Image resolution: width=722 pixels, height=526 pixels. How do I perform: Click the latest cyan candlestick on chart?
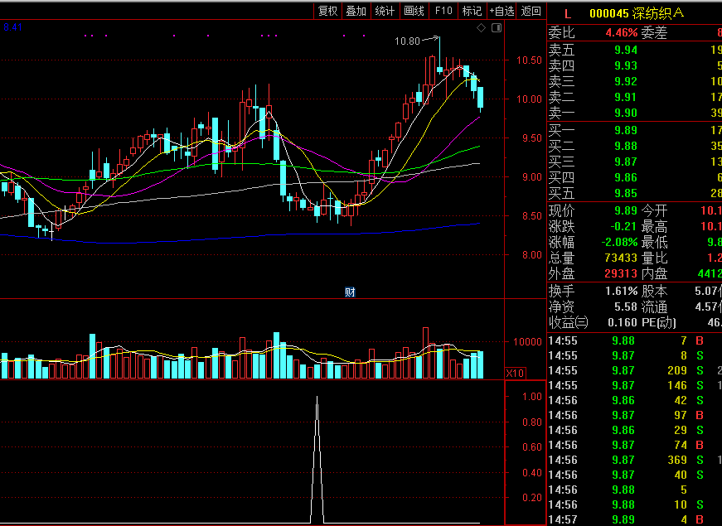480,98
